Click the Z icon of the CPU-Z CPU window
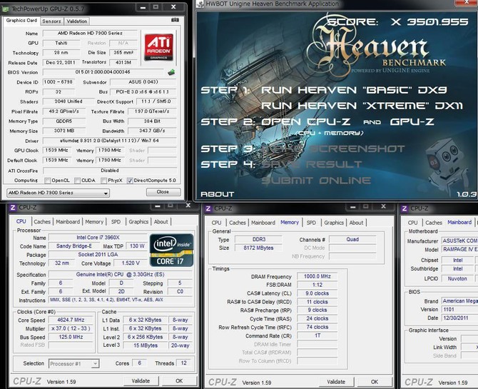 point(13,208)
